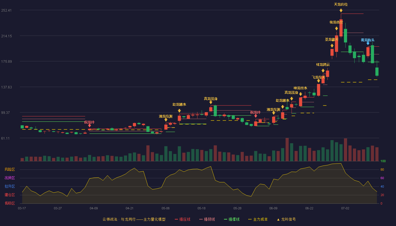
Task: Click the 03-17 date on the time axis
Action: pyautogui.click(x=22, y=208)
